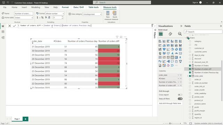Open #Orders column dropdown in Columns well
Image resolution: width=223 pixels, height=125 pixels.
point(178,78)
